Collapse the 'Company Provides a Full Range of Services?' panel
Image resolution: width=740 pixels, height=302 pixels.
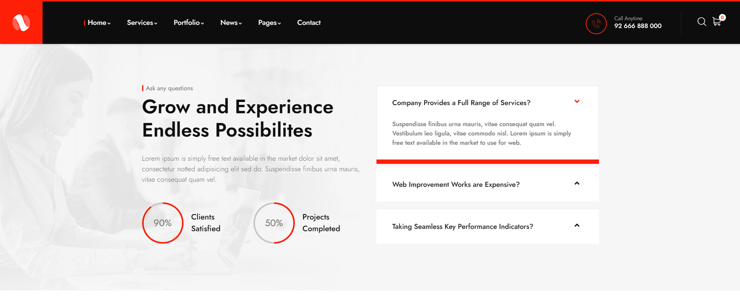[x=461, y=102]
